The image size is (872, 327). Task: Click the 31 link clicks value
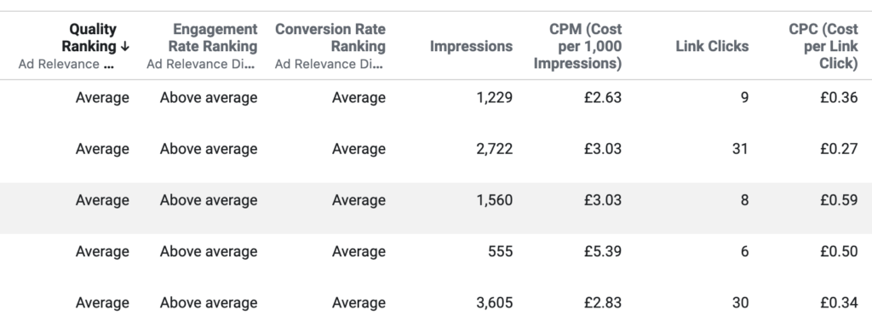pos(740,149)
